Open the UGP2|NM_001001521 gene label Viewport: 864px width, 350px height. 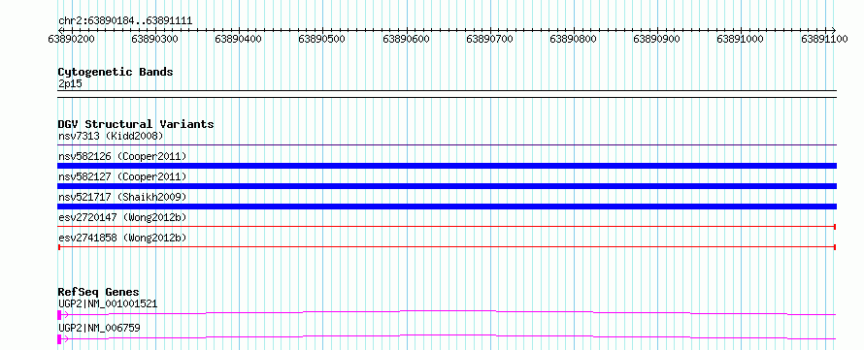click(x=108, y=303)
